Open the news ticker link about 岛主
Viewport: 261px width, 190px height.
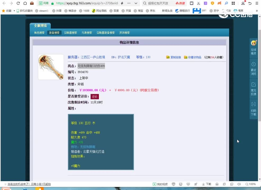click(29, 184)
